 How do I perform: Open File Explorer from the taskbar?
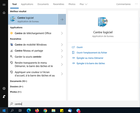point(53,111)
